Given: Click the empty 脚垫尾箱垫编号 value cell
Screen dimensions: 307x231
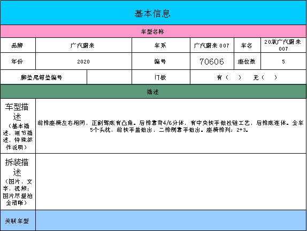Looking at the screenshot, I should tap(109, 77).
